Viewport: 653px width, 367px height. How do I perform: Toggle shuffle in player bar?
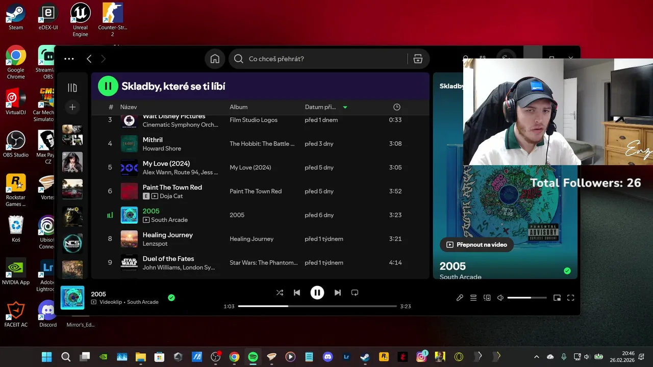(x=280, y=293)
